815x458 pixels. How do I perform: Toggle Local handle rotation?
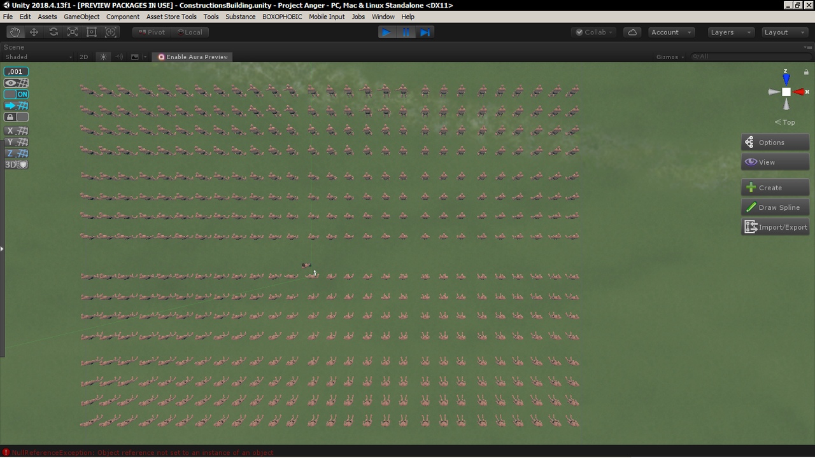coord(190,32)
